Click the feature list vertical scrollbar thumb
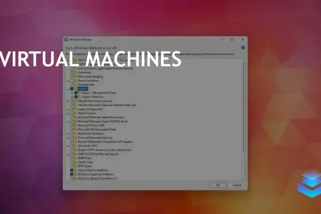This screenshot has width=321, height=214. coord(243,106)
